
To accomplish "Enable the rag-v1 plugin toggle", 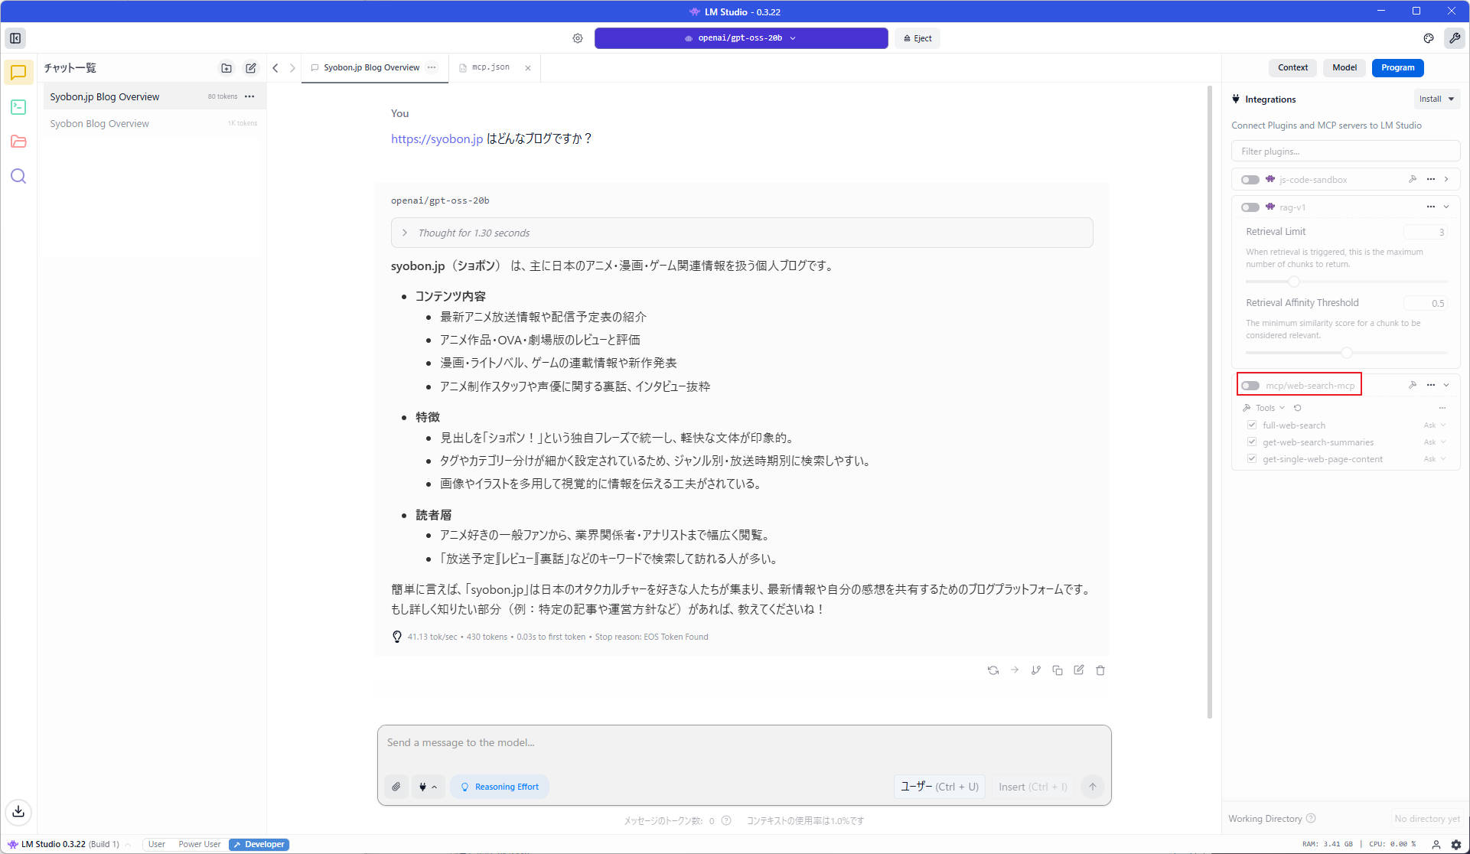I will coord(1250,207).
